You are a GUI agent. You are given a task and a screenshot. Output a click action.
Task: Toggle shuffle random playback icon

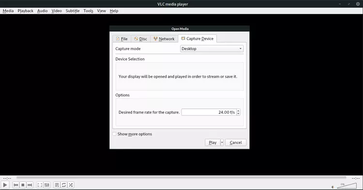point(71,185)
